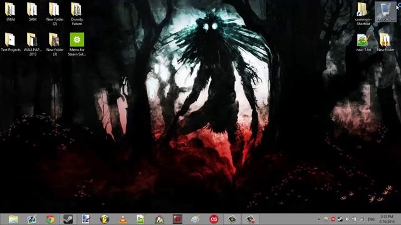Click the power/battery tray icon beside volume
The height and width of the screenshot is (225, 401).
[x=354, y=219]
